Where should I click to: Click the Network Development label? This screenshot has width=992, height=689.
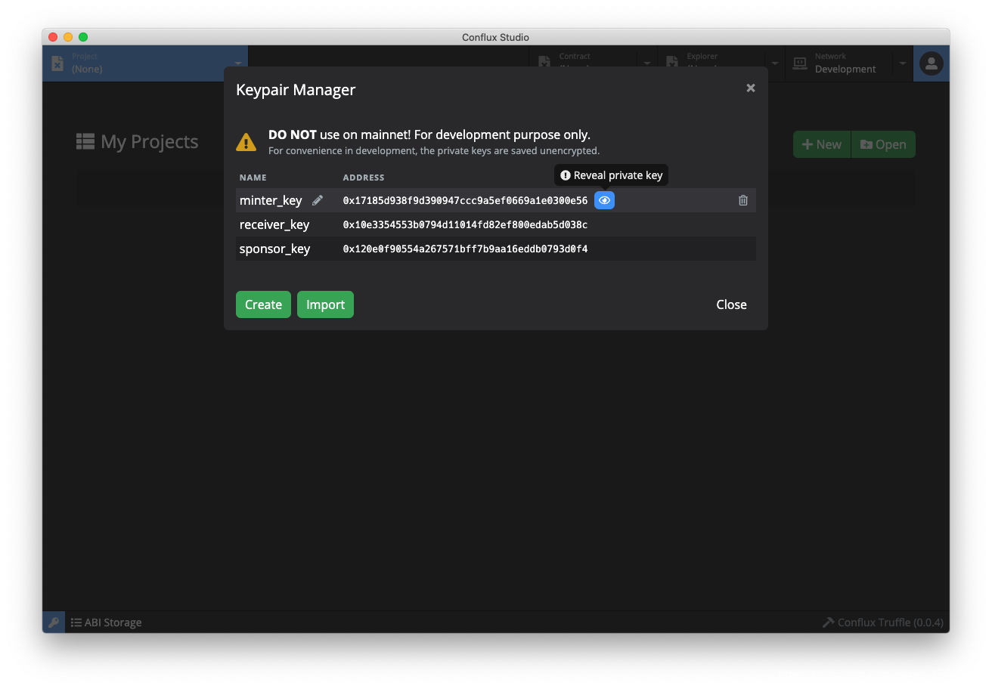coord(845,69)
